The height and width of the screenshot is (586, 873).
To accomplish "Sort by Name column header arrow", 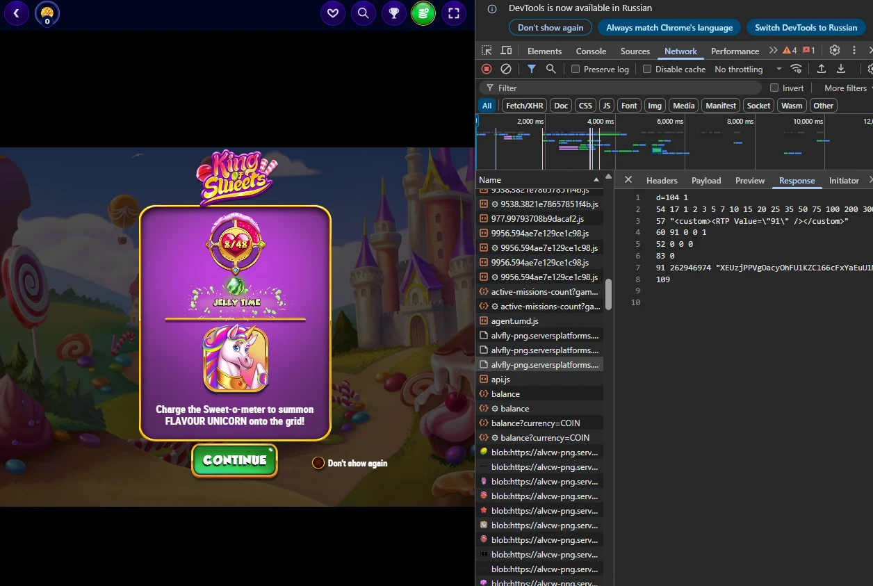I will click(x=596, y=180).
